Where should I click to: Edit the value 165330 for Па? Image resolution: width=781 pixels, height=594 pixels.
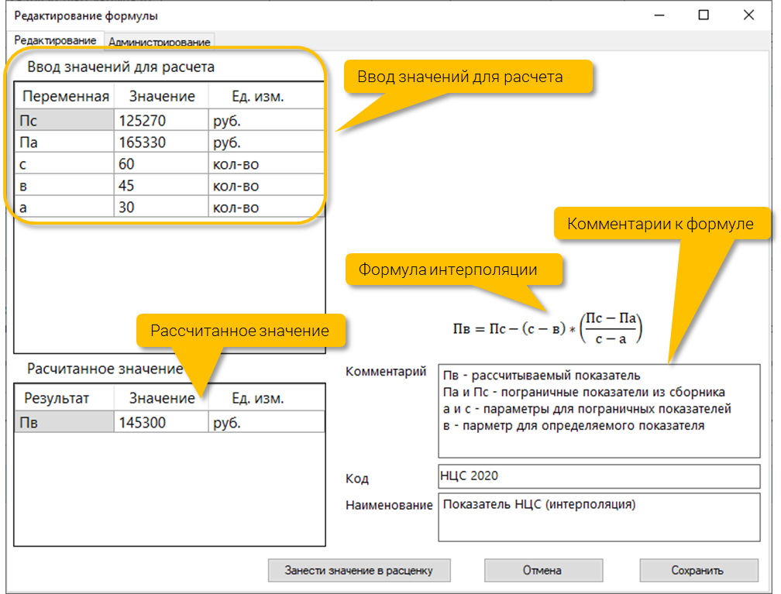point(161,142)
